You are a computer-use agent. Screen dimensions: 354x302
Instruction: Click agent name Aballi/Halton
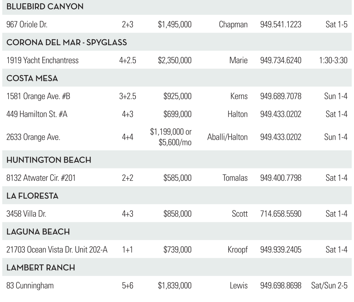[x=228, y=137]
